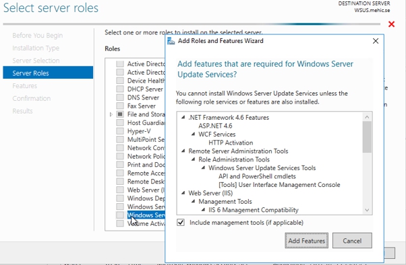Select the Server Roles step
The image size is (406, 265).
coord(48,73)
